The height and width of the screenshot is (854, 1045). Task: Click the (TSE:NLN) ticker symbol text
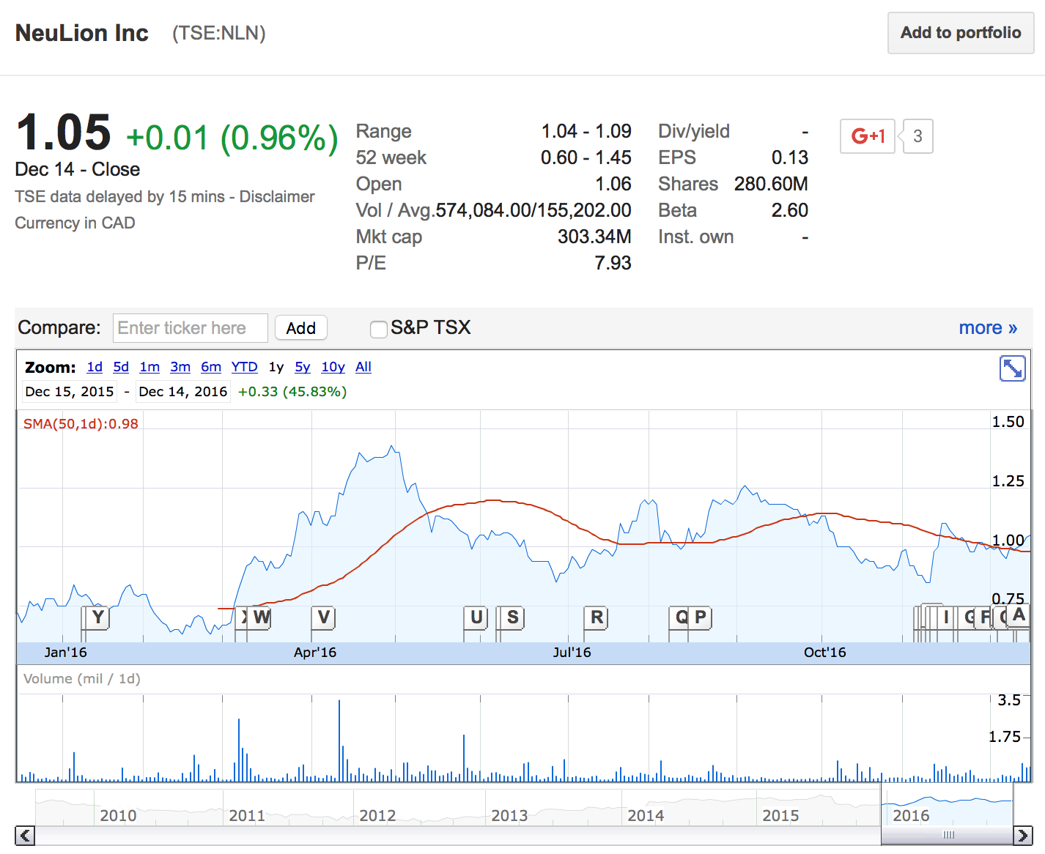click(219, 33)
